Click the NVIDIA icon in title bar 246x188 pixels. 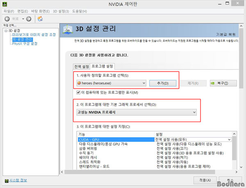pos(5,4)
